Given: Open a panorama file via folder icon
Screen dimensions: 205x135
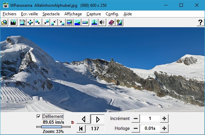Looking at the screenshot, I should pyautogui.click(x=4, y=22).
